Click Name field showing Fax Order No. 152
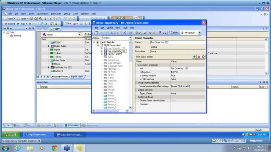Viewport: 271px width, 152px height. (x=178, y=42)
